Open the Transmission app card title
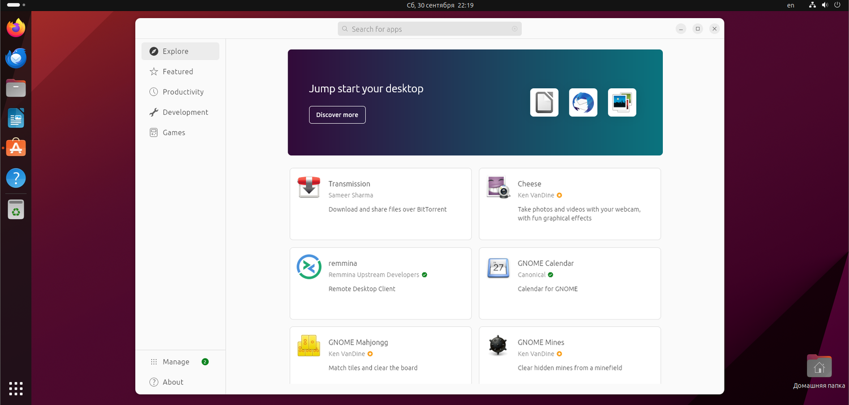The height and width of the screenshot is (405, 849). [x=349, y=184]
